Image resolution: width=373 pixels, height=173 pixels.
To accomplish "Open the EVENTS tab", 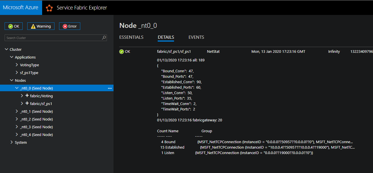I will tap(196, 37).
